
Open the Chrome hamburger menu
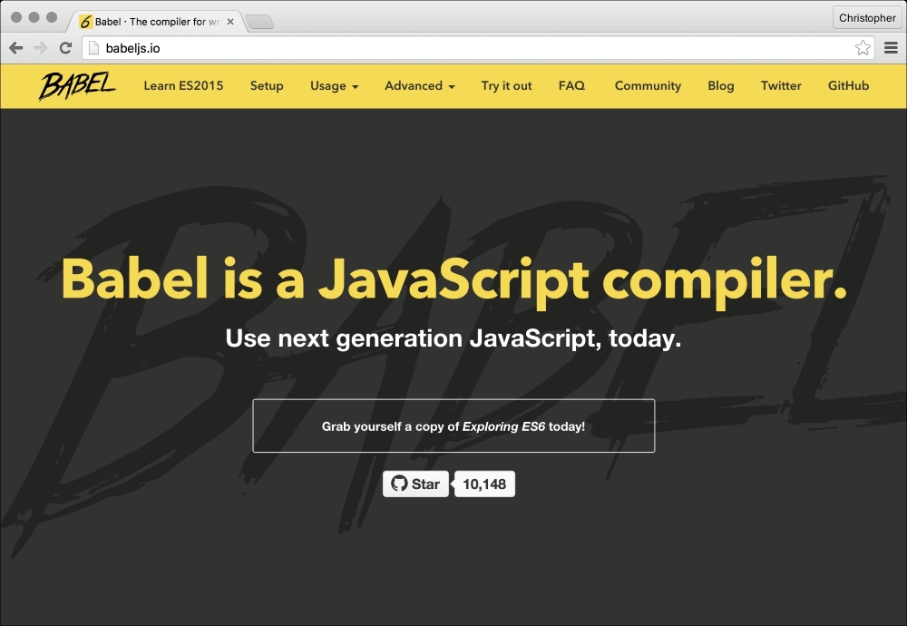pyautogui.click(x=891, y=48)
